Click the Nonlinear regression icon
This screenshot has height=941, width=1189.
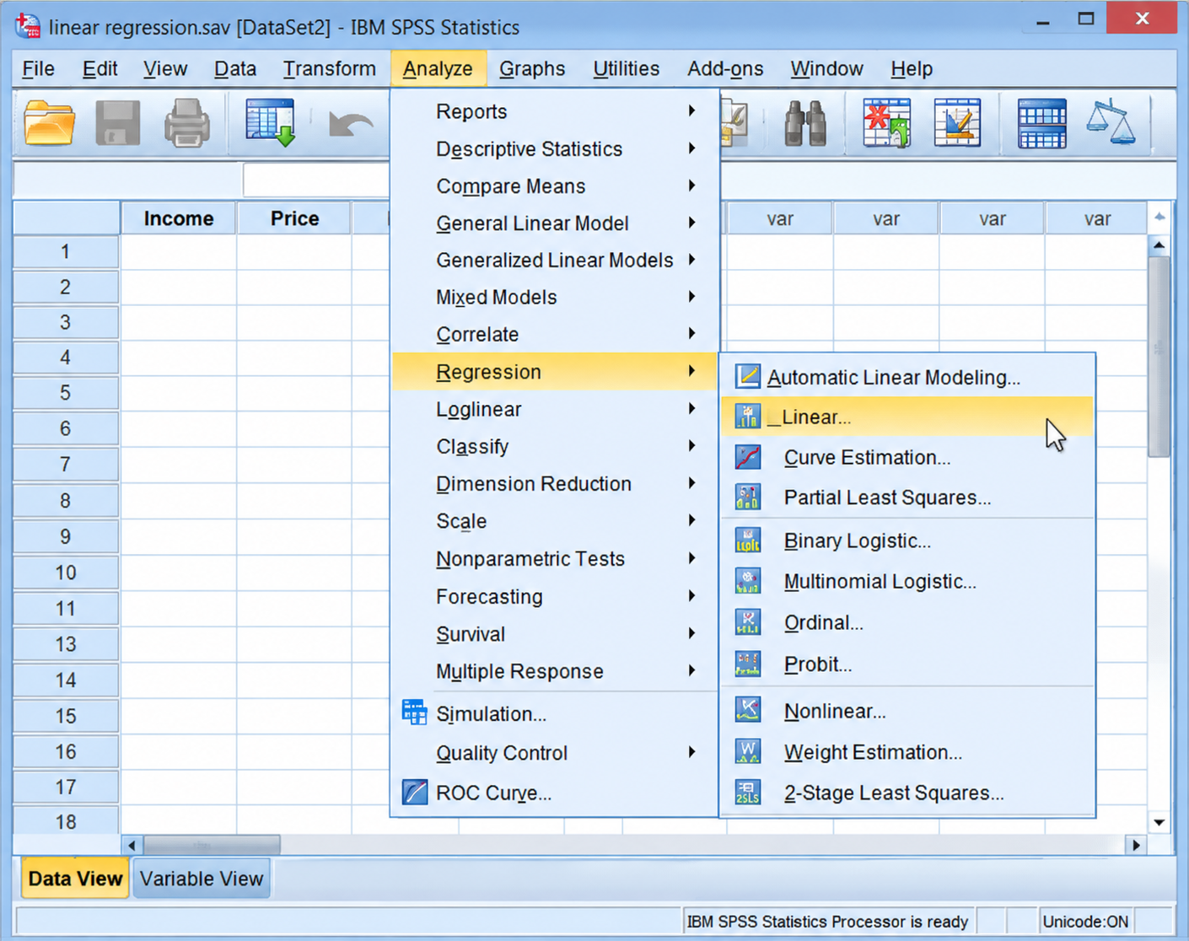pyautogui.click(x=747, y=711)
